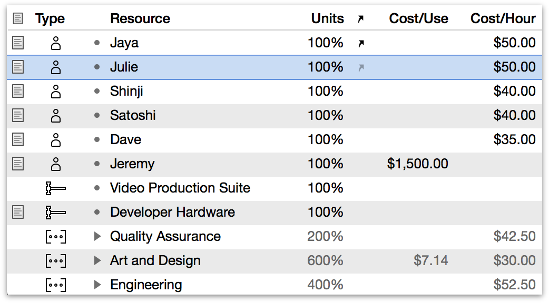Click Jaya's $50.00 hourly cost
549x303 pixels.
[x=514, y=43]
